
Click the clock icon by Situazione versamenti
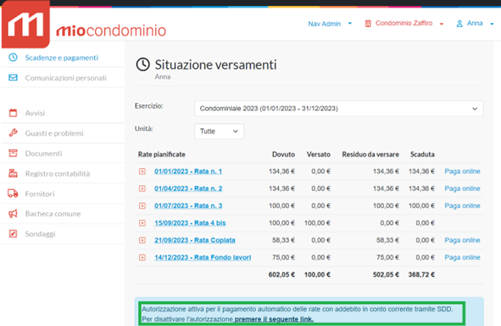pyautogui.click(x=142, y=65)
